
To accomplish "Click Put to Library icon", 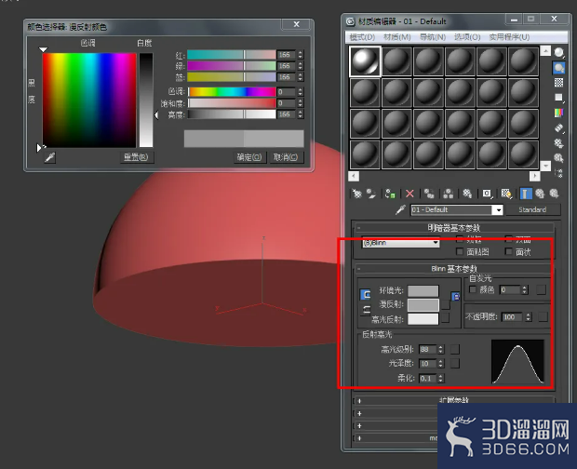I will click(467, 194).
